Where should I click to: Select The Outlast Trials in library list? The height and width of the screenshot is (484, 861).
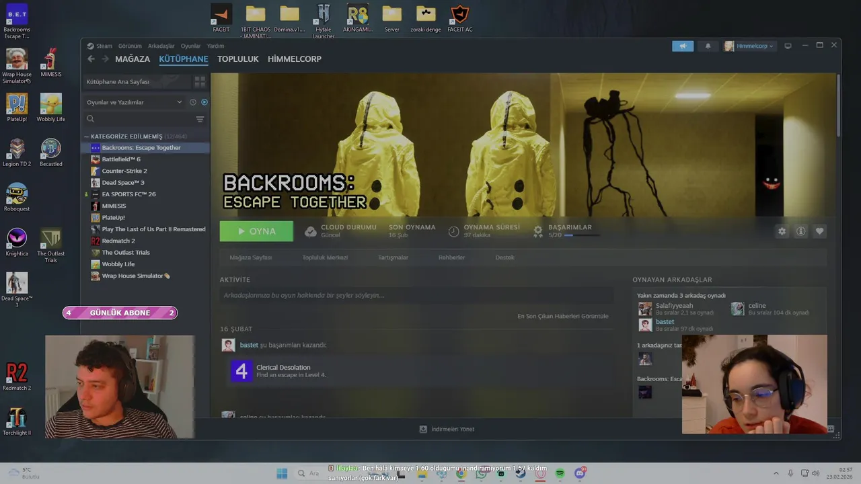pyautogui.click(x=146, y=253)
